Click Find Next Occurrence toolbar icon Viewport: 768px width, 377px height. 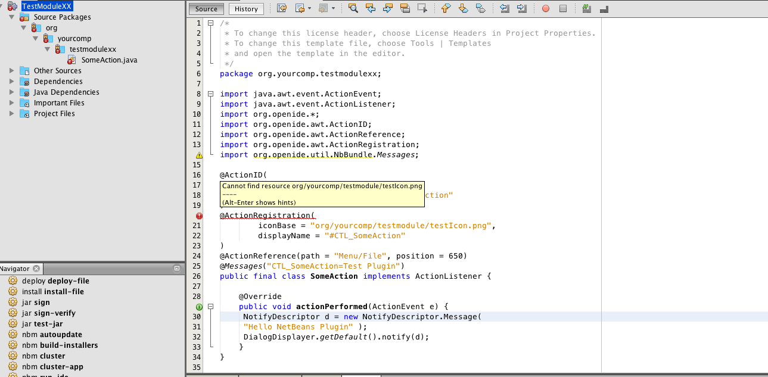coord(388,8)
